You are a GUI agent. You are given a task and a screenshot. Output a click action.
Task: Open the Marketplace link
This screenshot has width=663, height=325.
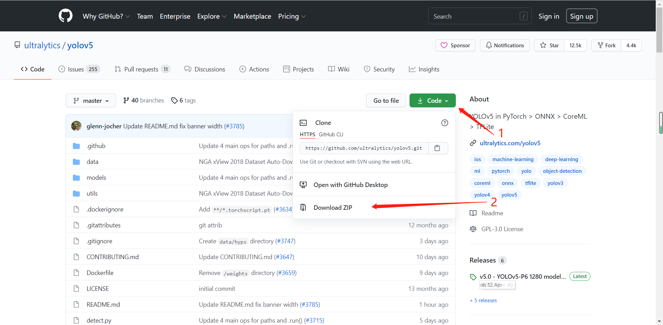[x=252, y=16]
